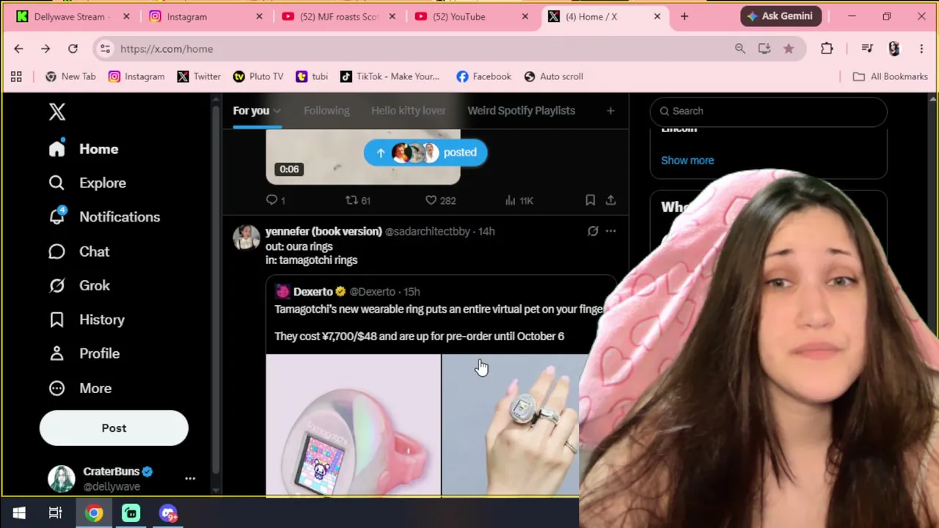
Task: Open Chrome extensions menu
Action: pos(827,48)
